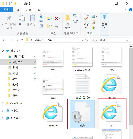Click quick access toolbar new folder icon
The width and height of the screenshot is (133, 139).
[x=15, y=3]
